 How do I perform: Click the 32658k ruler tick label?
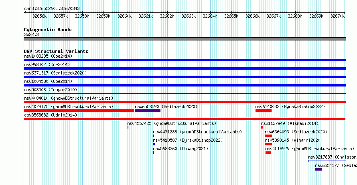pos(82,16)
